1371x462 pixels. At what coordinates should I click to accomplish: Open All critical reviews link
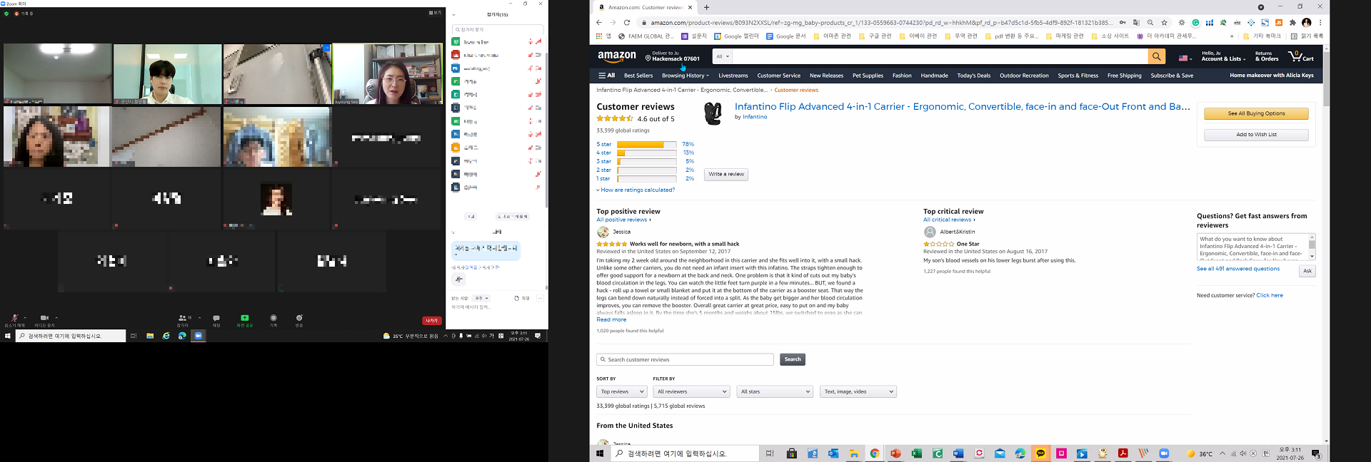click(x=949, y=220)
